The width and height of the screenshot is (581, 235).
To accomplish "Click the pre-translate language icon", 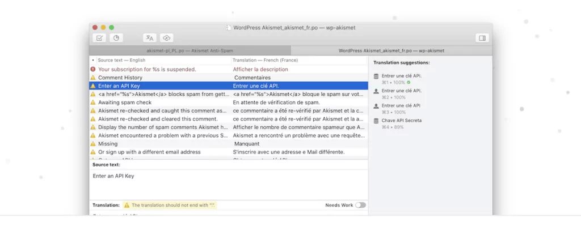I will click(x=150, y=38).
